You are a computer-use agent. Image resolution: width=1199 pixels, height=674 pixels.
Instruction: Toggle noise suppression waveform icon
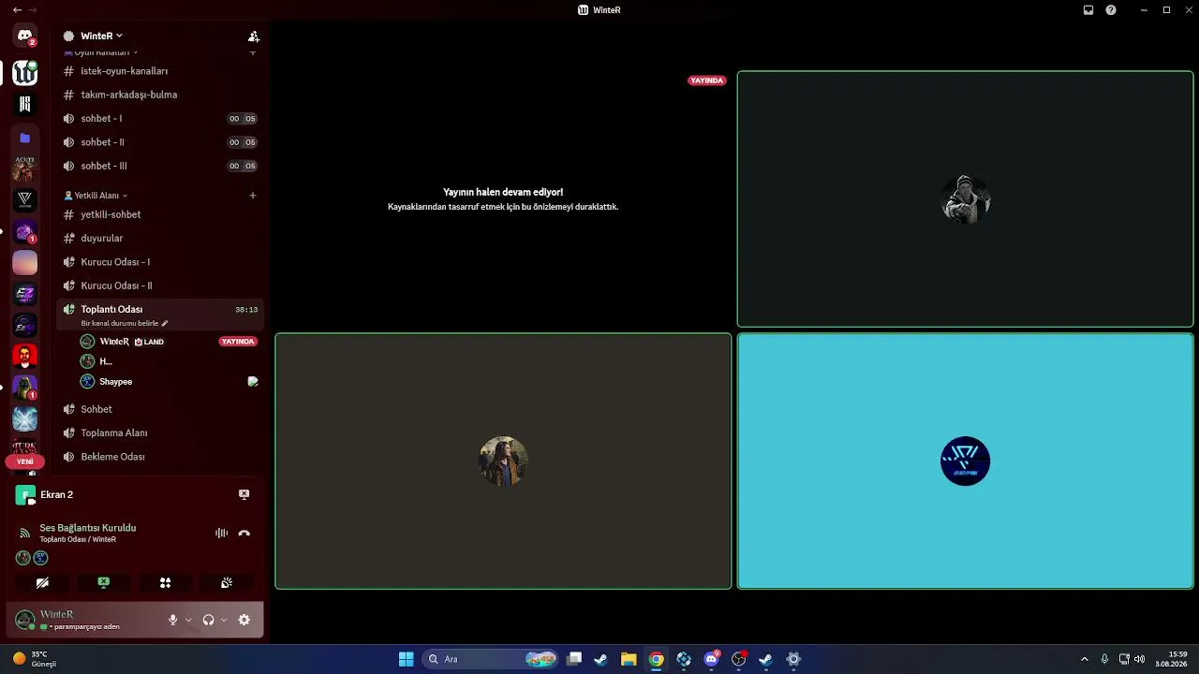(221, 533)
